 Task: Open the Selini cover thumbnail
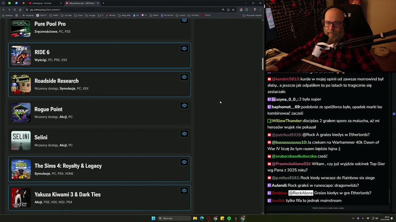coord(21,141)
